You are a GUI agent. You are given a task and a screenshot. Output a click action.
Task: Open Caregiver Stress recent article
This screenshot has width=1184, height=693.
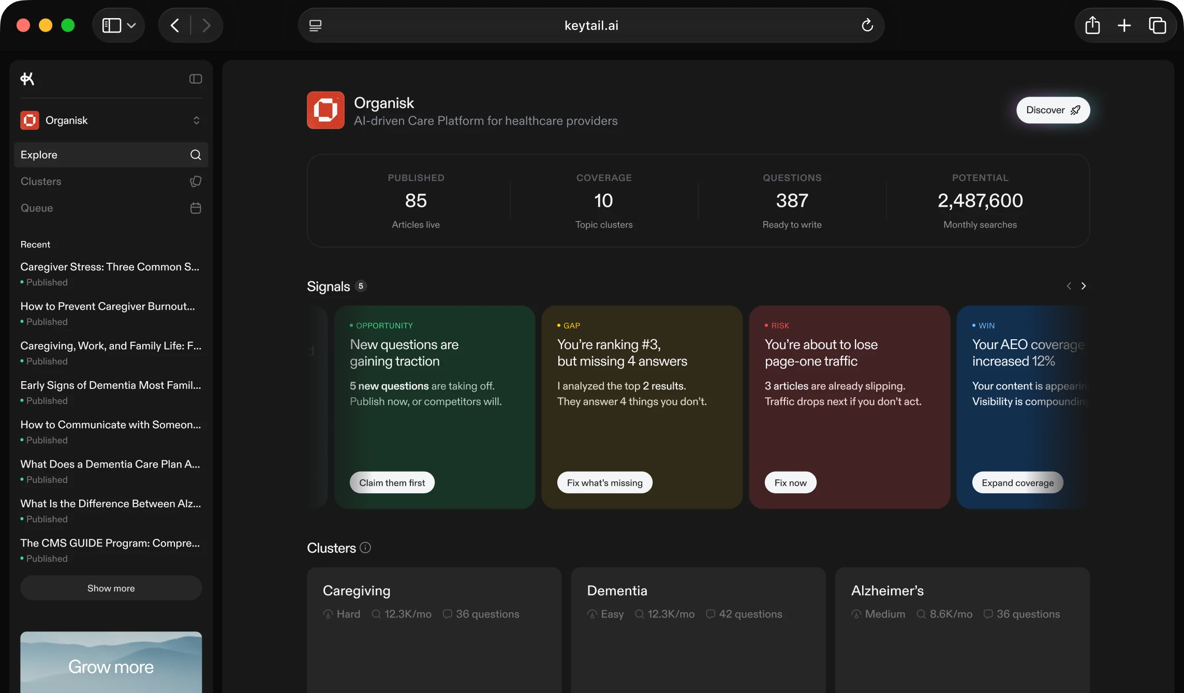(110, 274)
